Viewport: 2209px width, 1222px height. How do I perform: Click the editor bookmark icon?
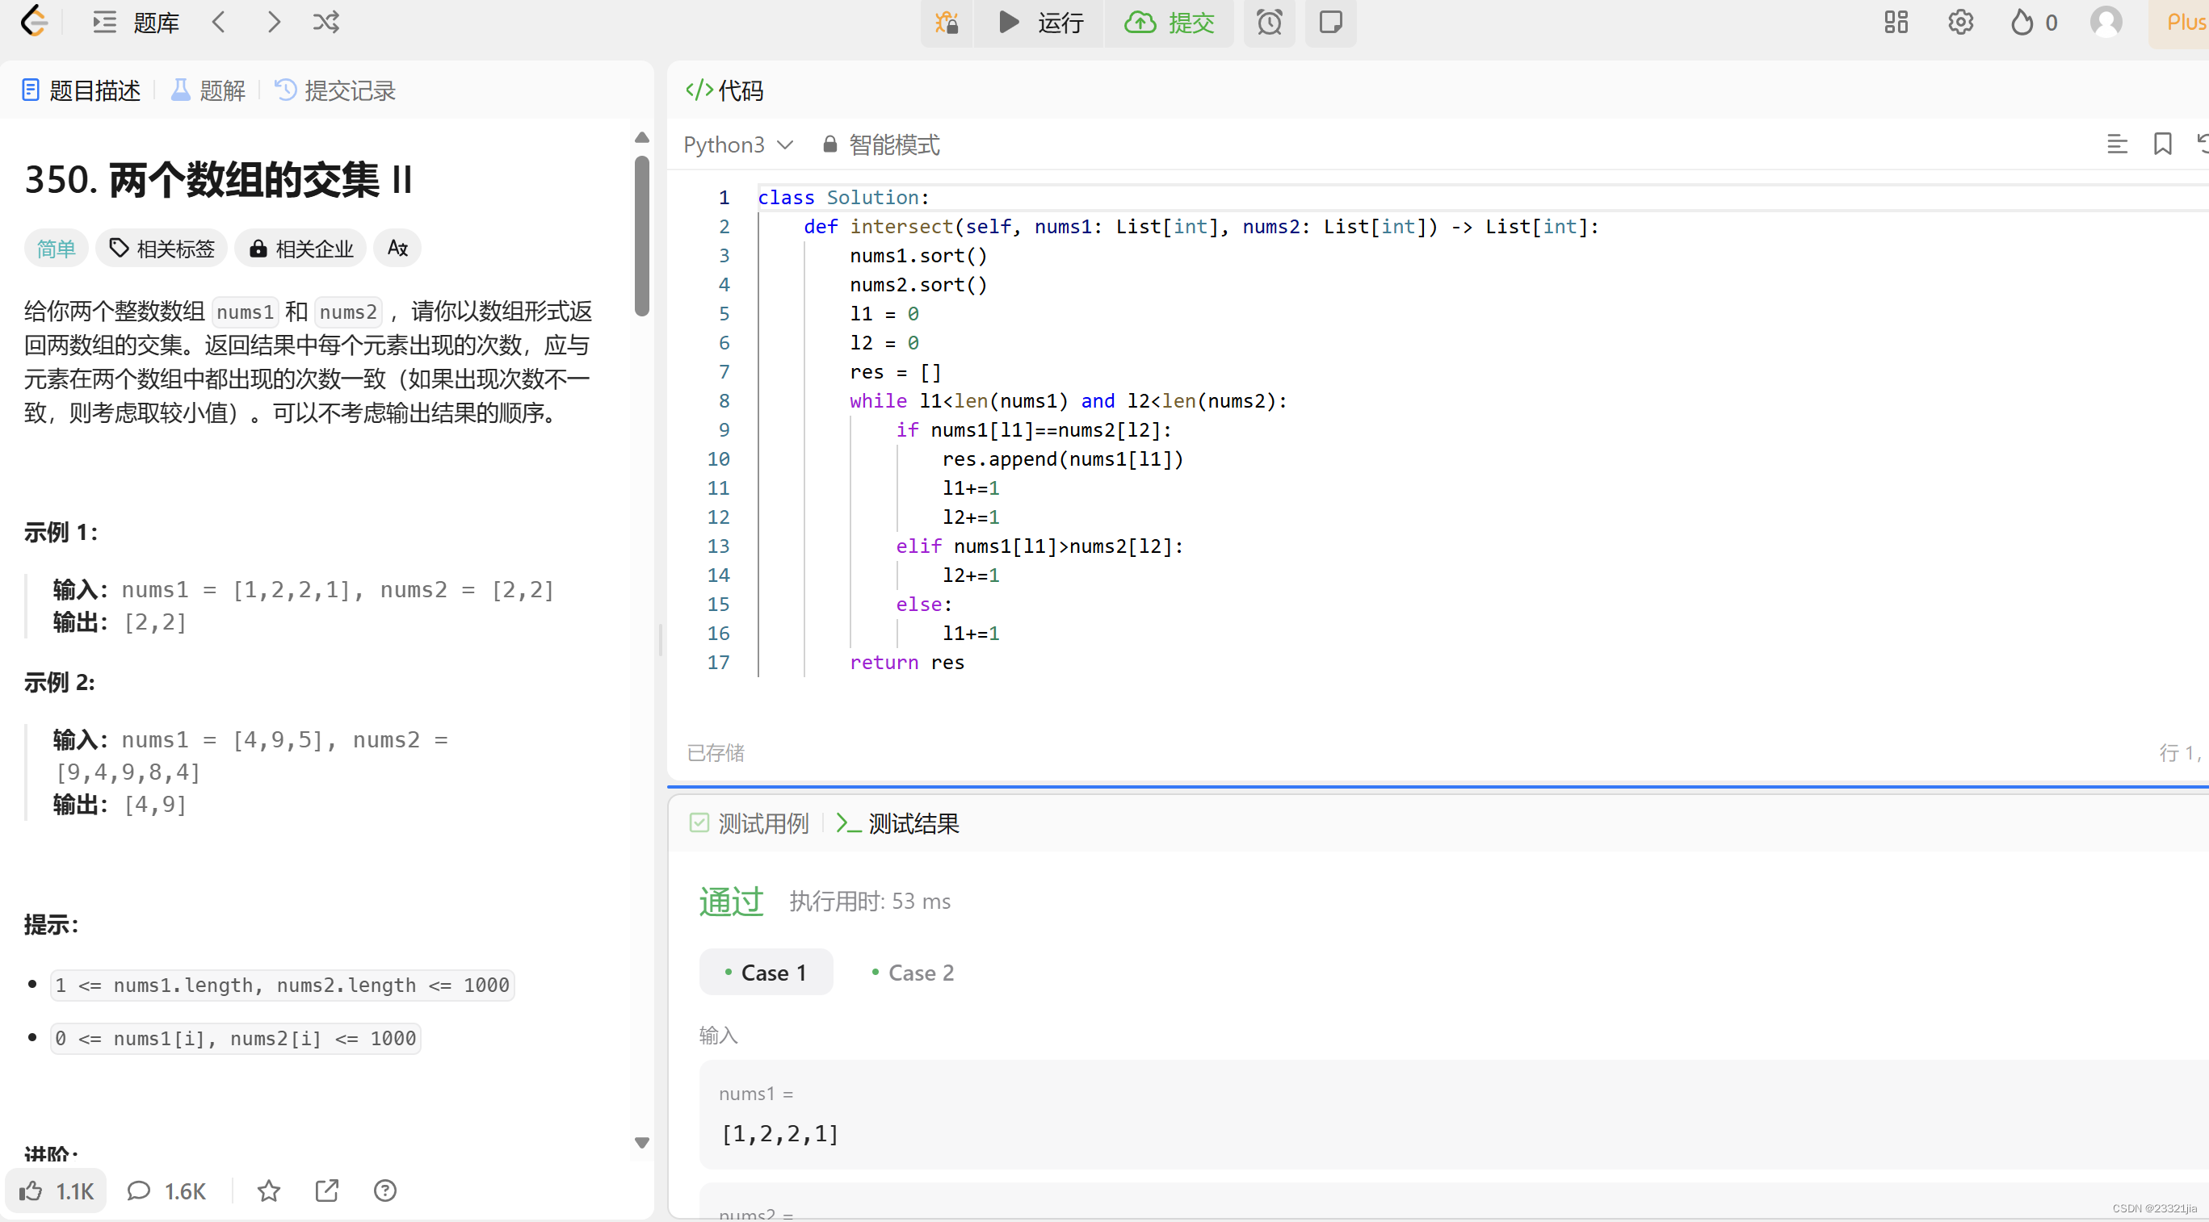coord(2162,144)
